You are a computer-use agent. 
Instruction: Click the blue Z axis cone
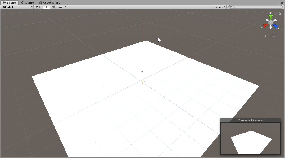[275, 26]
